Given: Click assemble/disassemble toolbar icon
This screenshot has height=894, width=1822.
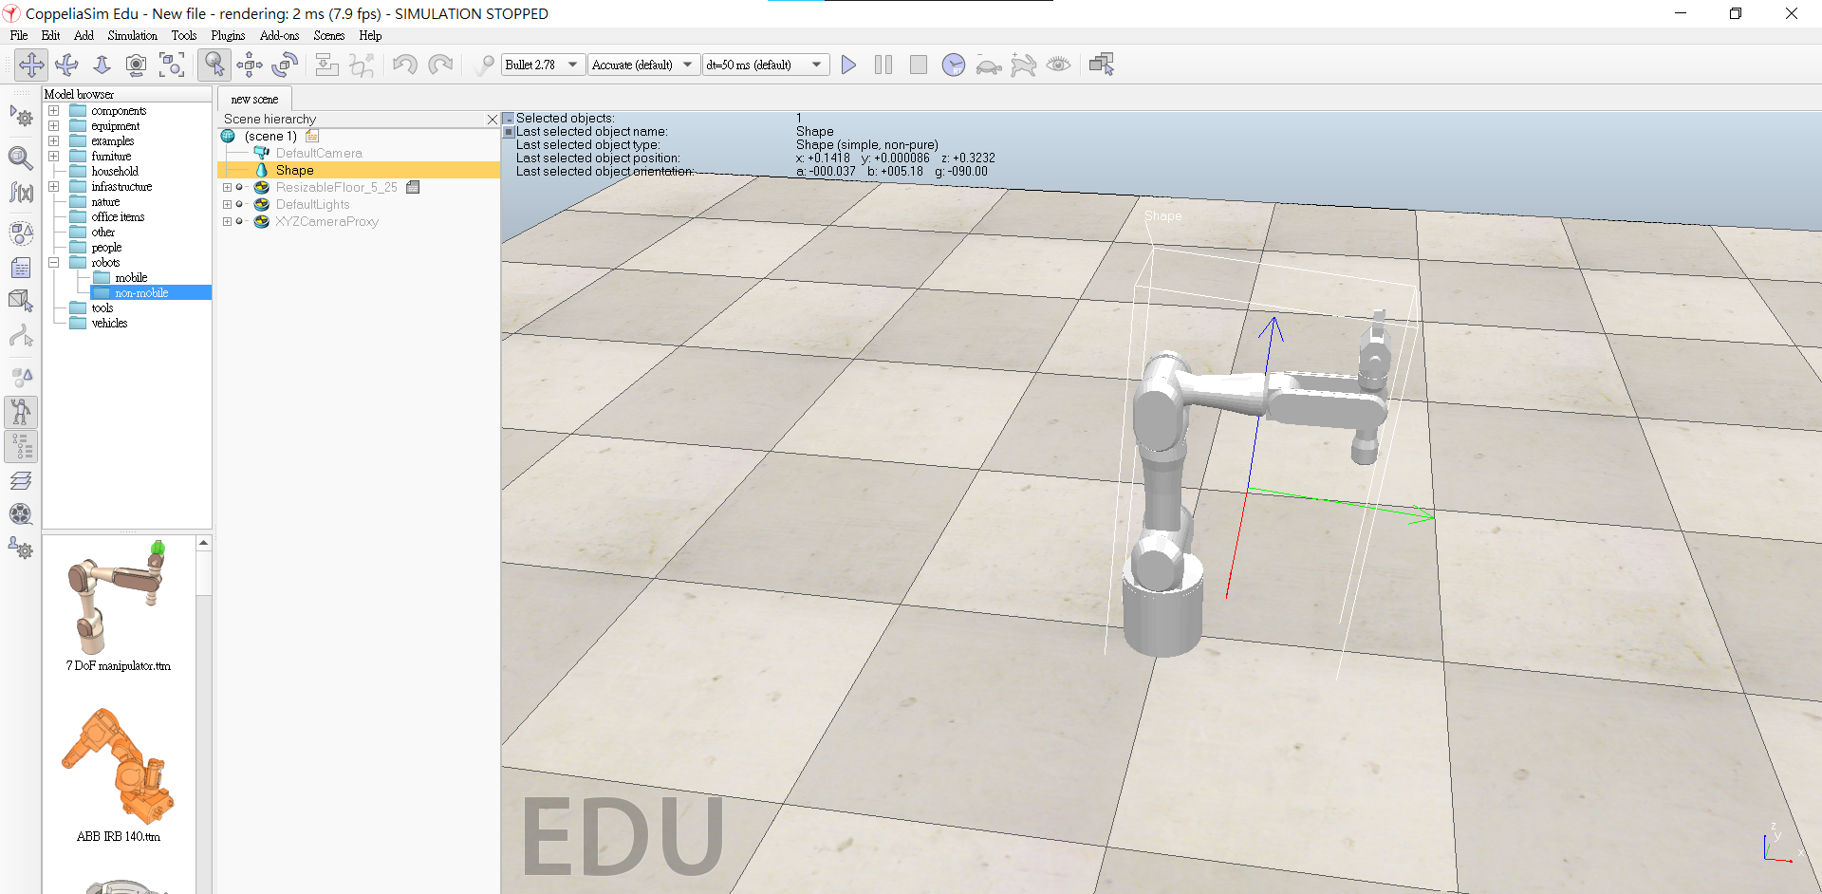Looking at the screenshot, I should pyautogui.click(x=326, y=65).
